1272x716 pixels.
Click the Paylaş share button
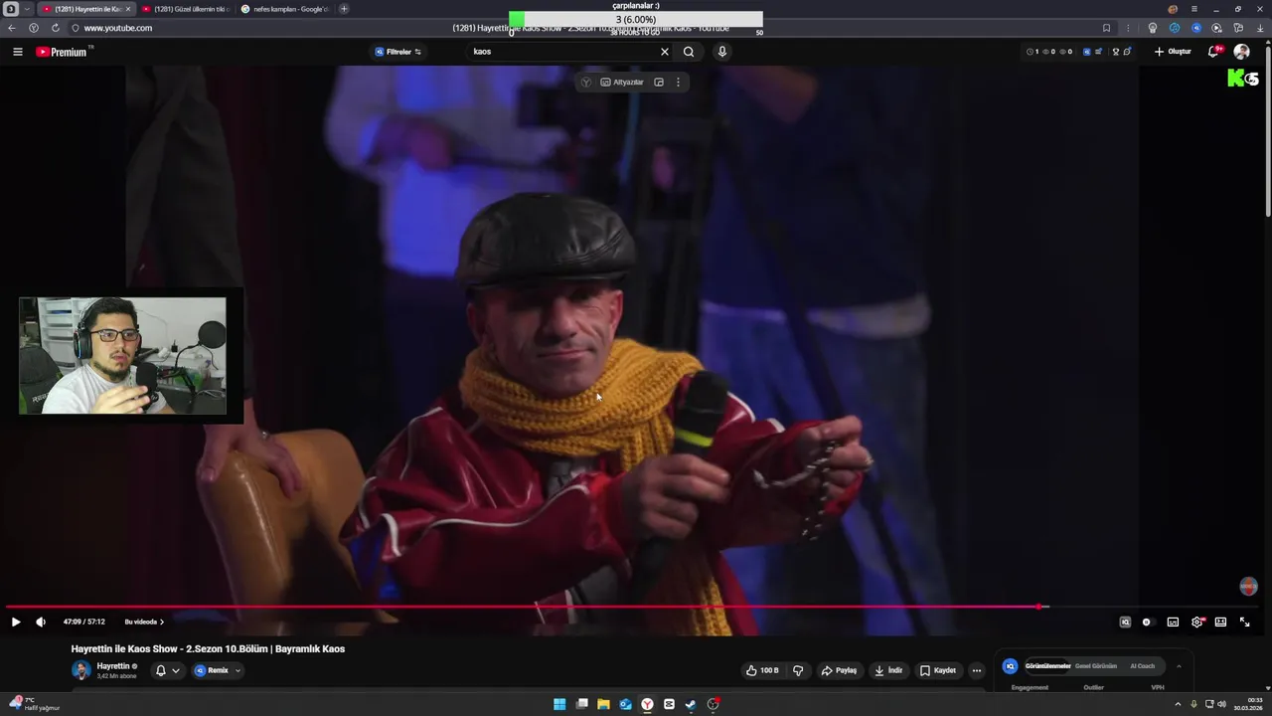839,670
